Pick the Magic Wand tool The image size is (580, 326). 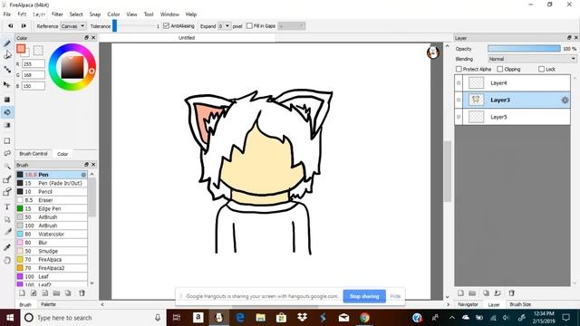(x=7, y=167)
